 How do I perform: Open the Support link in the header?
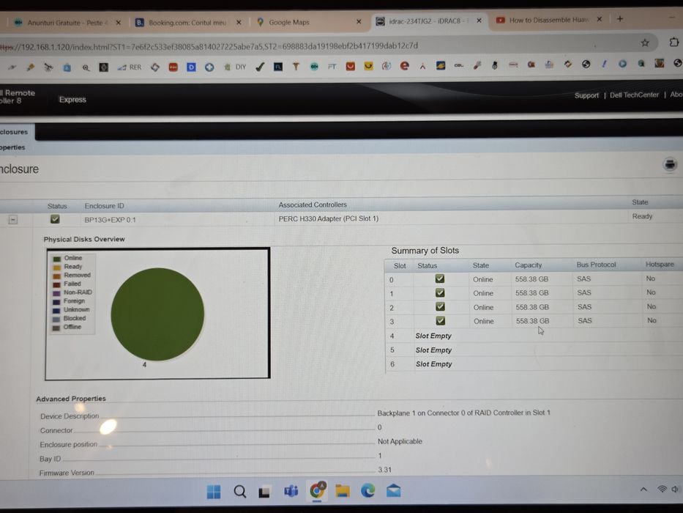pos(586,95)
